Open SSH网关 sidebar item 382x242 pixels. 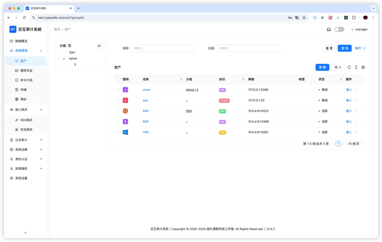click(26, 120)
